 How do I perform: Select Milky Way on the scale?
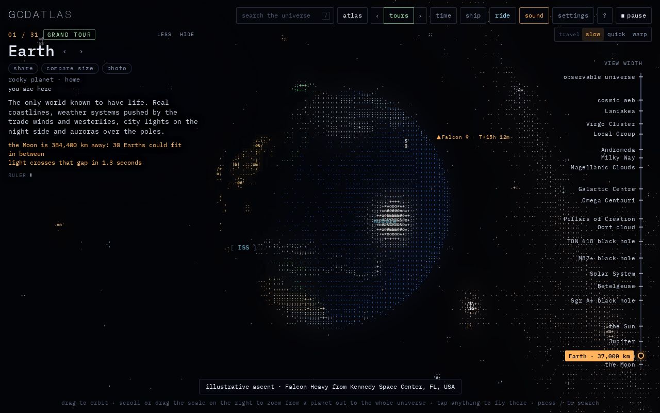tap(618, 157)
